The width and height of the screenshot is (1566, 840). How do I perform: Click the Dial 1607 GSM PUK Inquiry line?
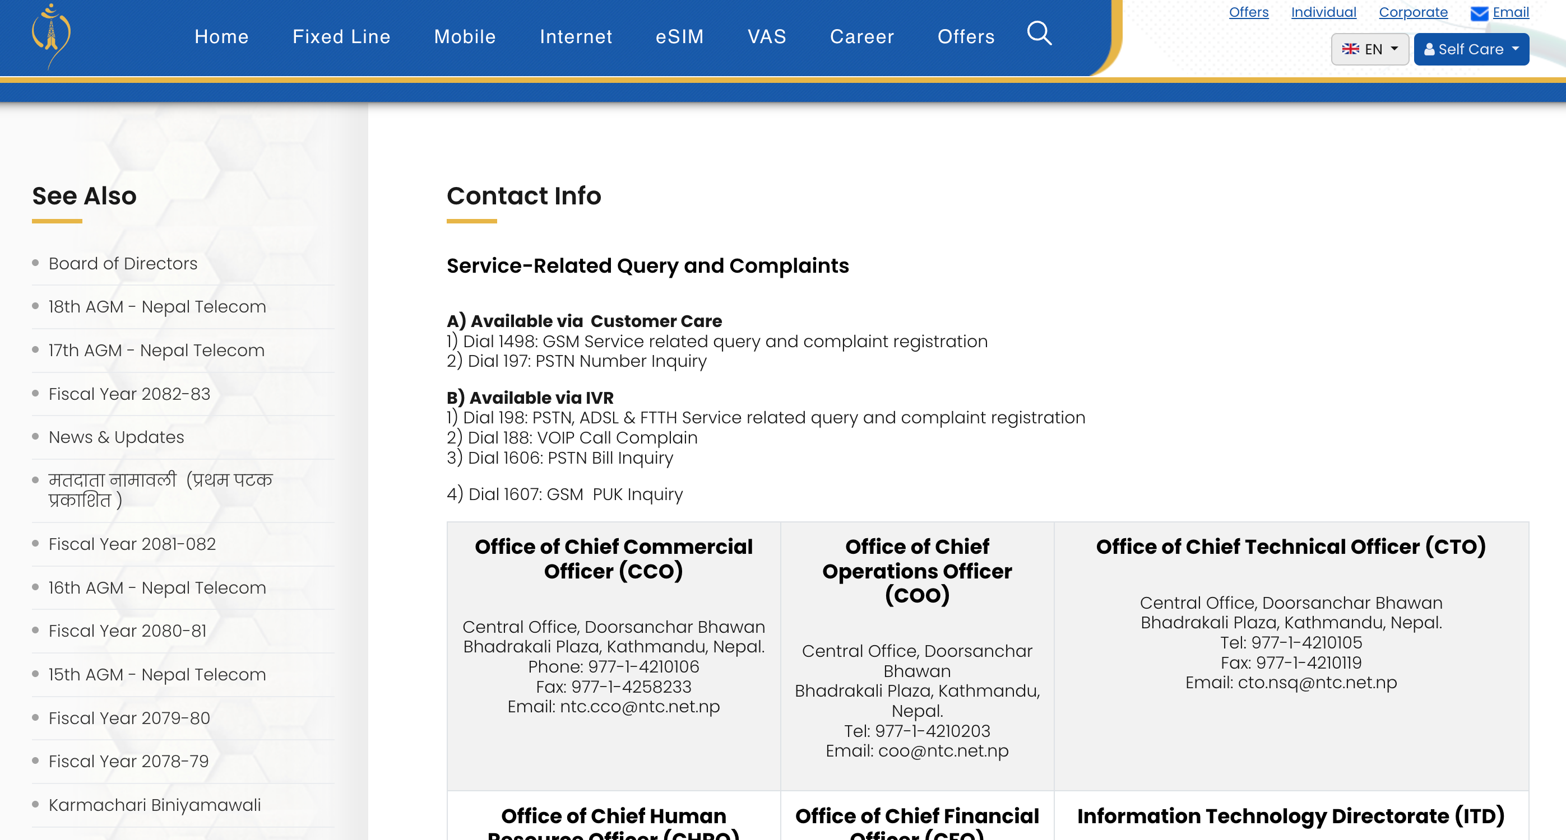coord(565,494)
